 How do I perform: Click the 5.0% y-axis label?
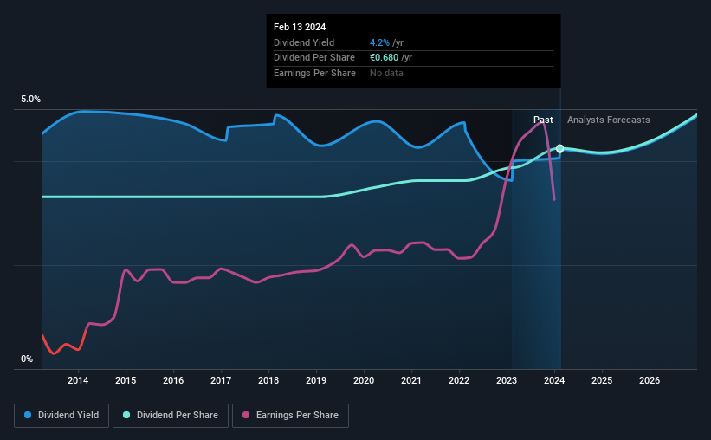pos(30,99)
